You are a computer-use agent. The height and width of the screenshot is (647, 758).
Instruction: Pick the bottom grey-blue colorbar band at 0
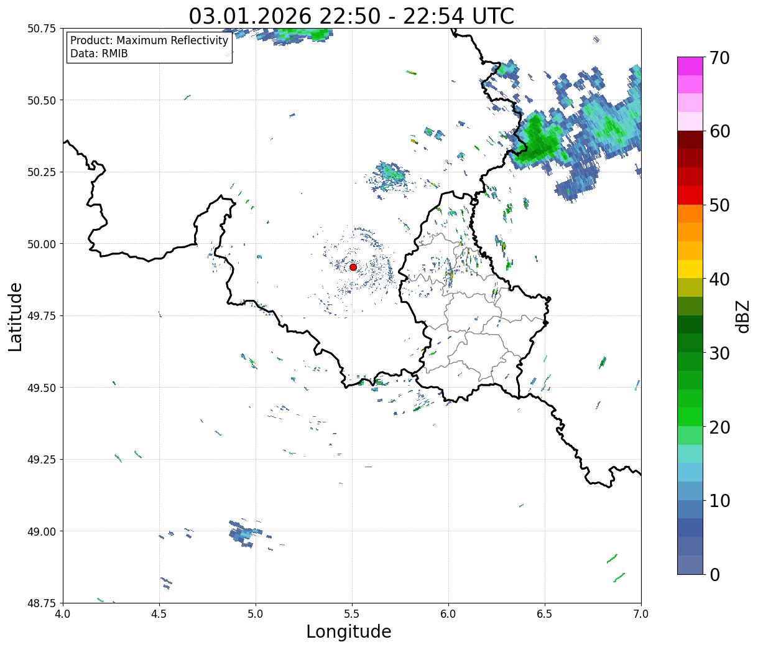tap(690, 565)
